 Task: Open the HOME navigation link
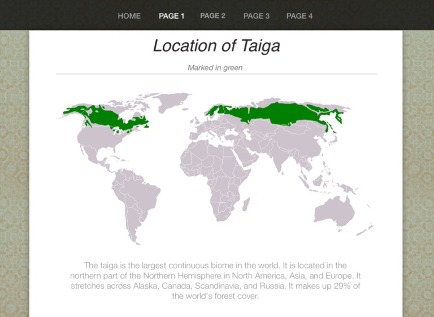coord(129,16)
